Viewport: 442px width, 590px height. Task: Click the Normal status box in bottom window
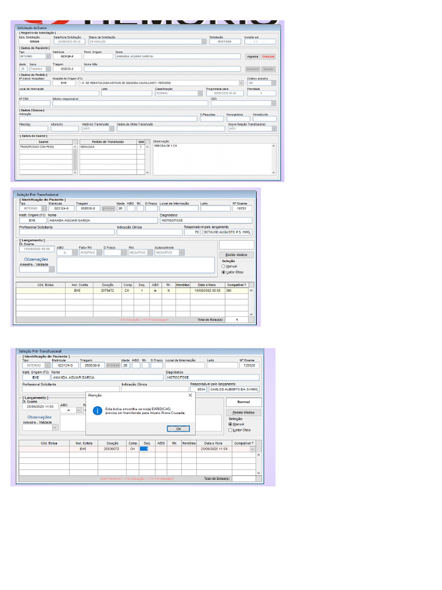[x=243, y=402]
